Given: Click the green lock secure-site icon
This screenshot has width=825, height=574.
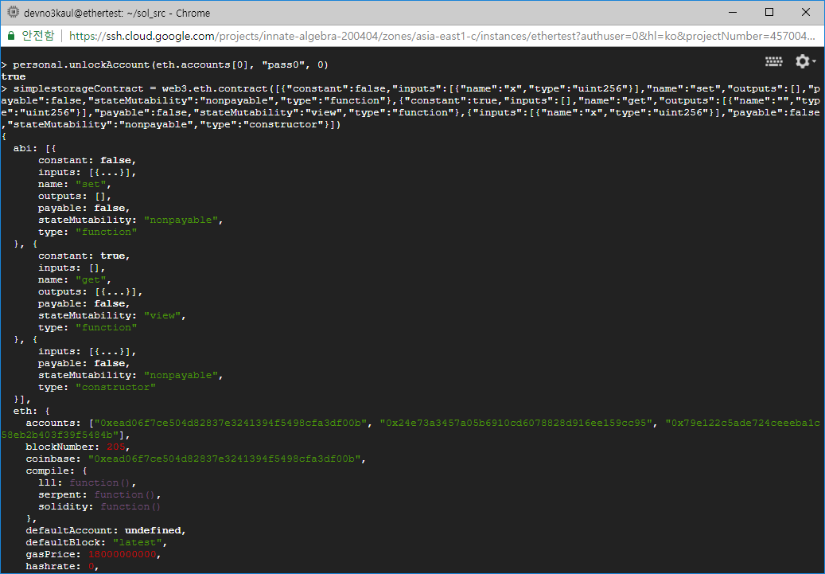Looking at the screenshot, I should (10, 36).
